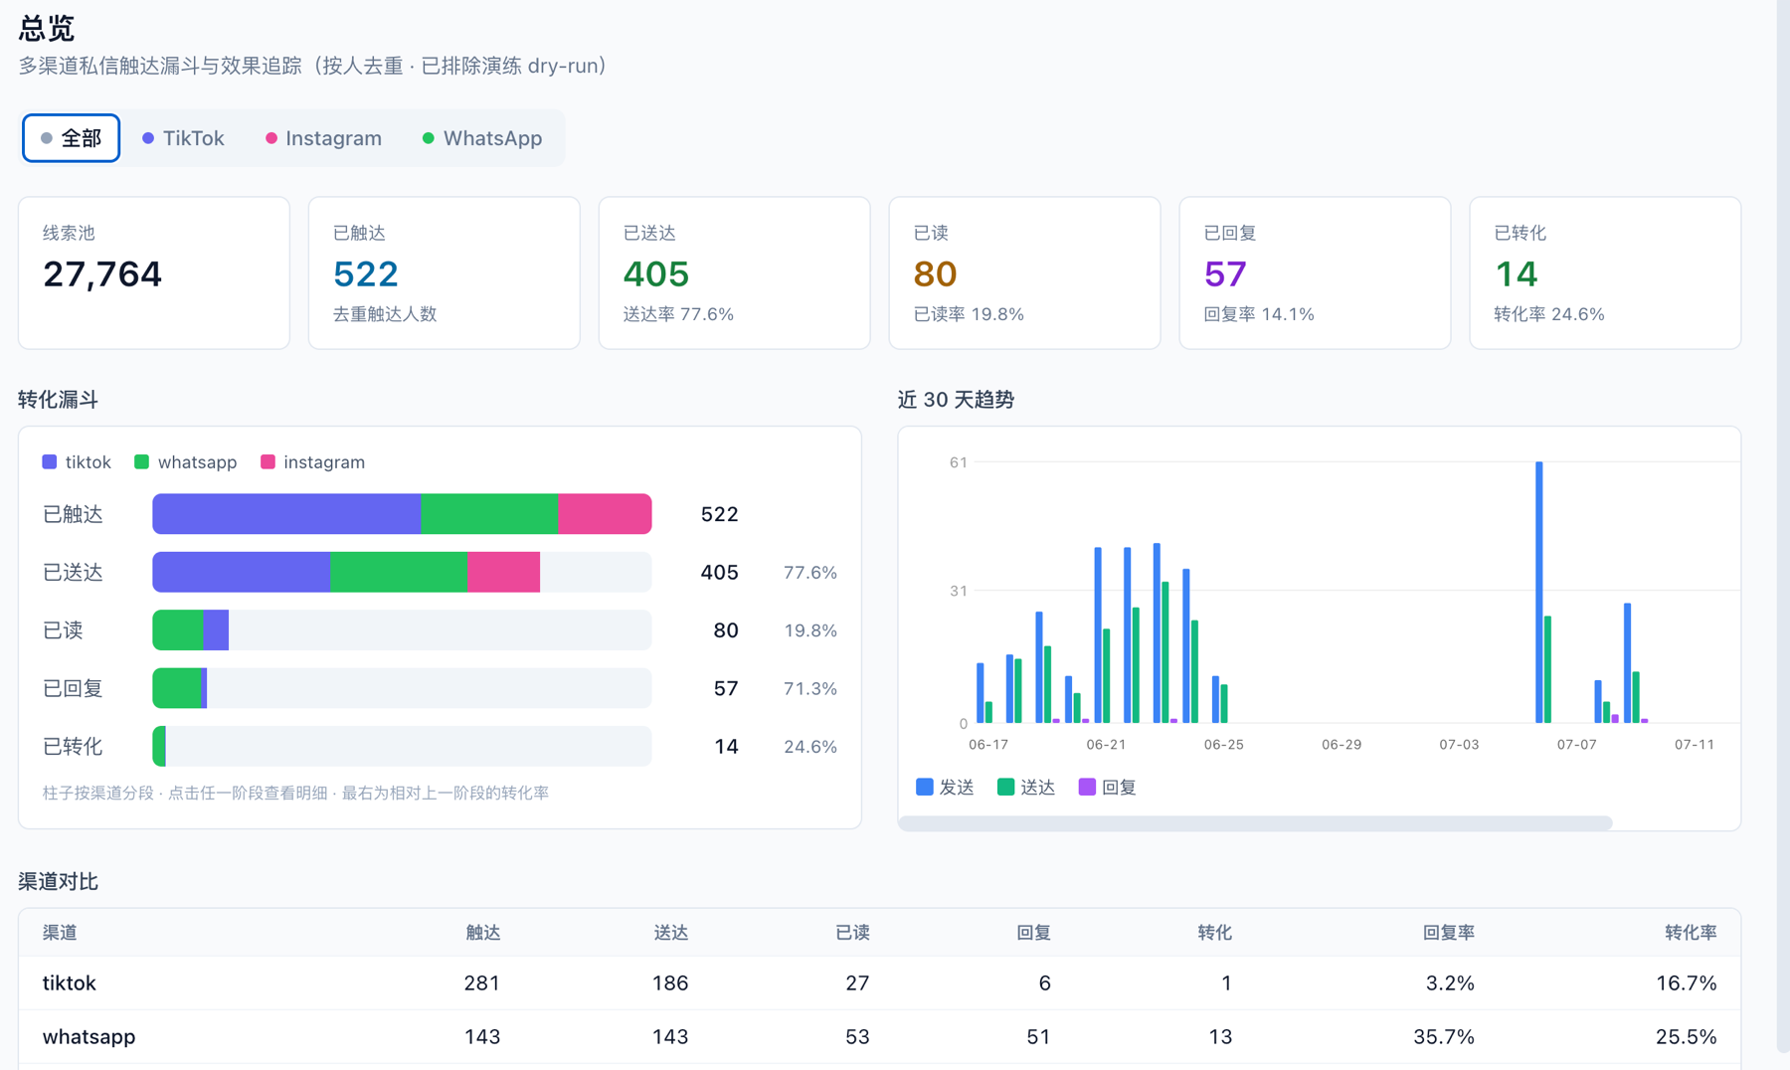Click tiktok segment of 已送达 bar
Screen dimensions: 1790x1070
241,572
